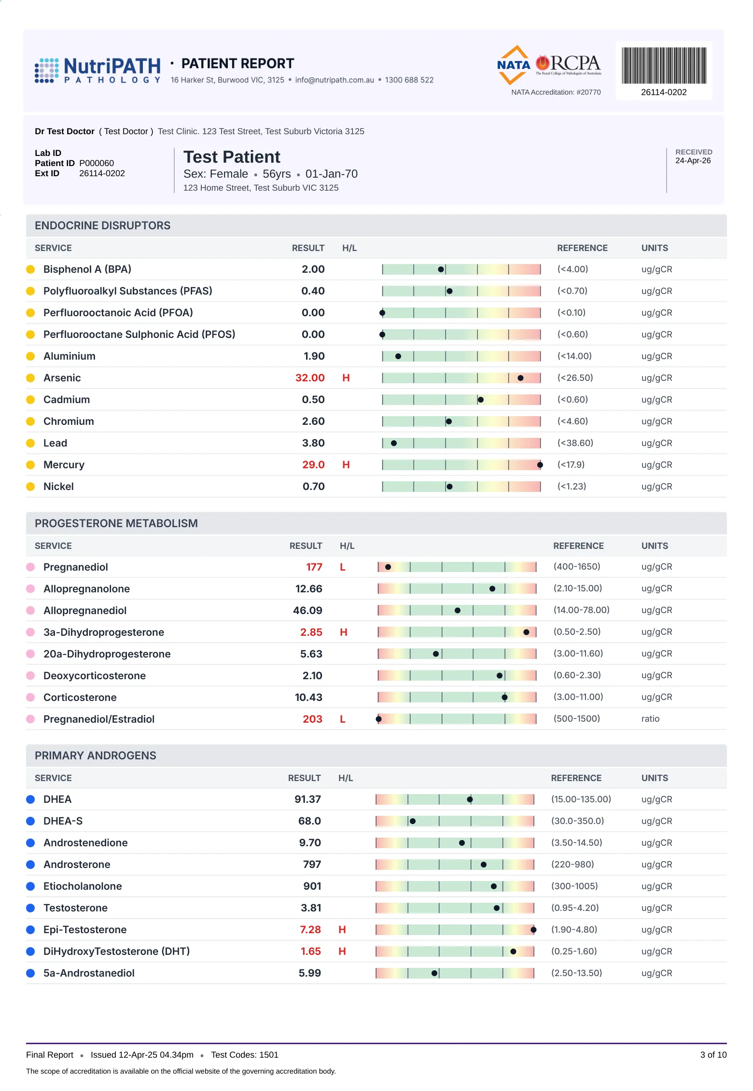Click the L flag on the Pregnanediol row
The height and width of the screenshot is (1091, 753).
[343, 567]
